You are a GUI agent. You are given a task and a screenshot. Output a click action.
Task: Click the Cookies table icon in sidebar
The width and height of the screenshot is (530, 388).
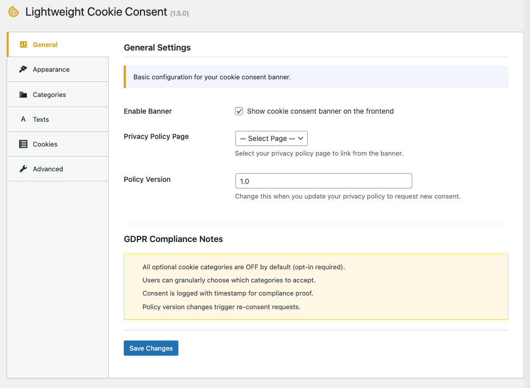point(23,144)
